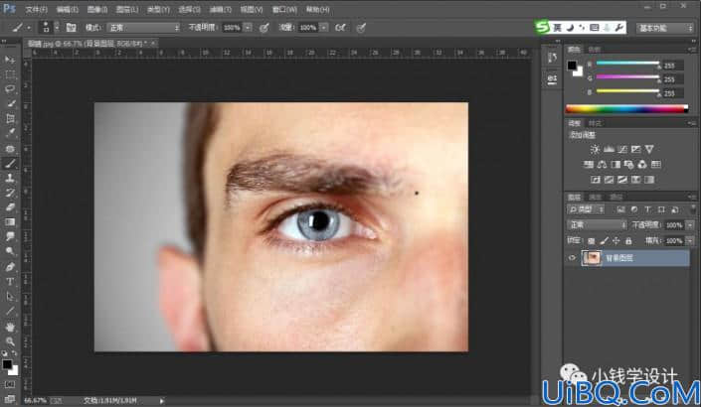The width and height of the screenshot is (701, 407).
Task: Select the Rectangular Marquee tool
Action: 10,74
